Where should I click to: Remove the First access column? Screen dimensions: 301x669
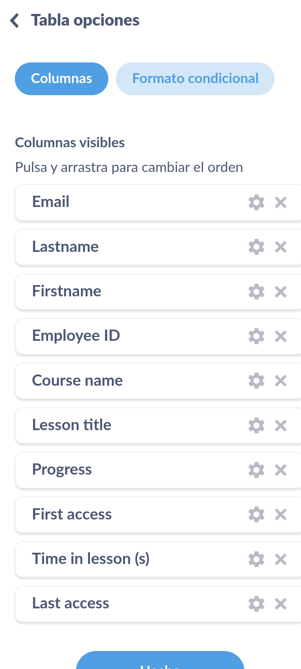(x=280, y=515)
